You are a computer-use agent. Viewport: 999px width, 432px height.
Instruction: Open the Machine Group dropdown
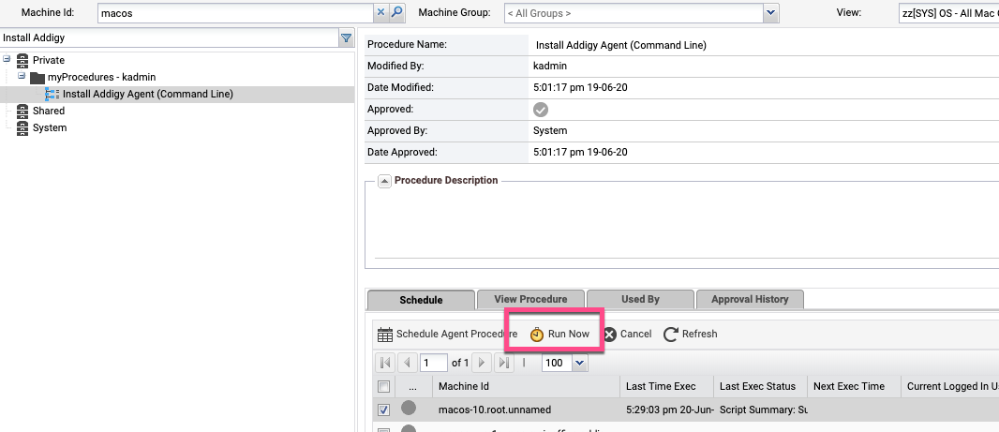[770, 13]
